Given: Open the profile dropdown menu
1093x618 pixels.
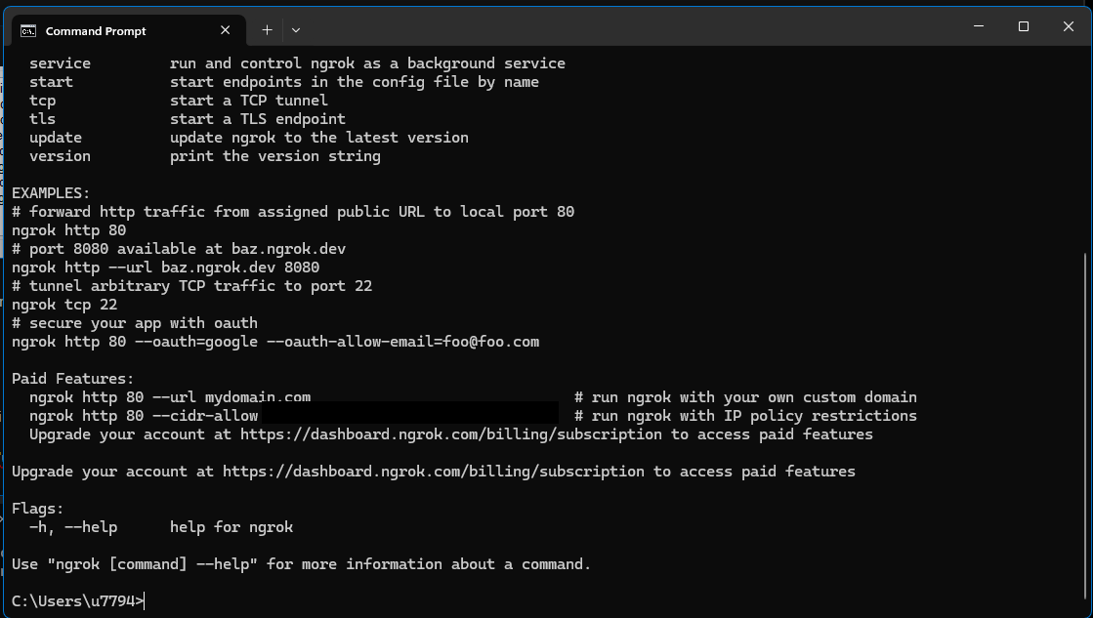Looking at the screenshot, I should point(296,30).
